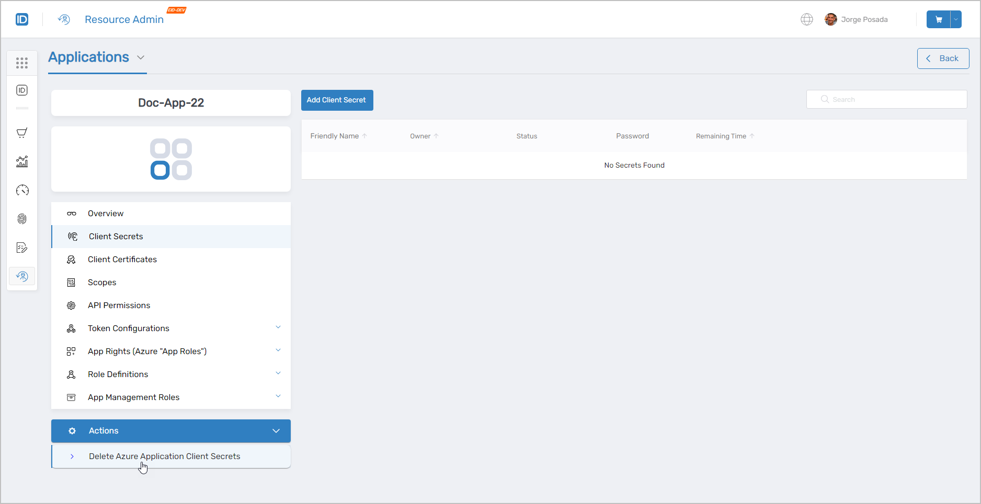Image resolution: width=981 pixels, height=504 pixels.
Task: Select the Resource Admin icon in the sidebar
Action: [22, 276]
